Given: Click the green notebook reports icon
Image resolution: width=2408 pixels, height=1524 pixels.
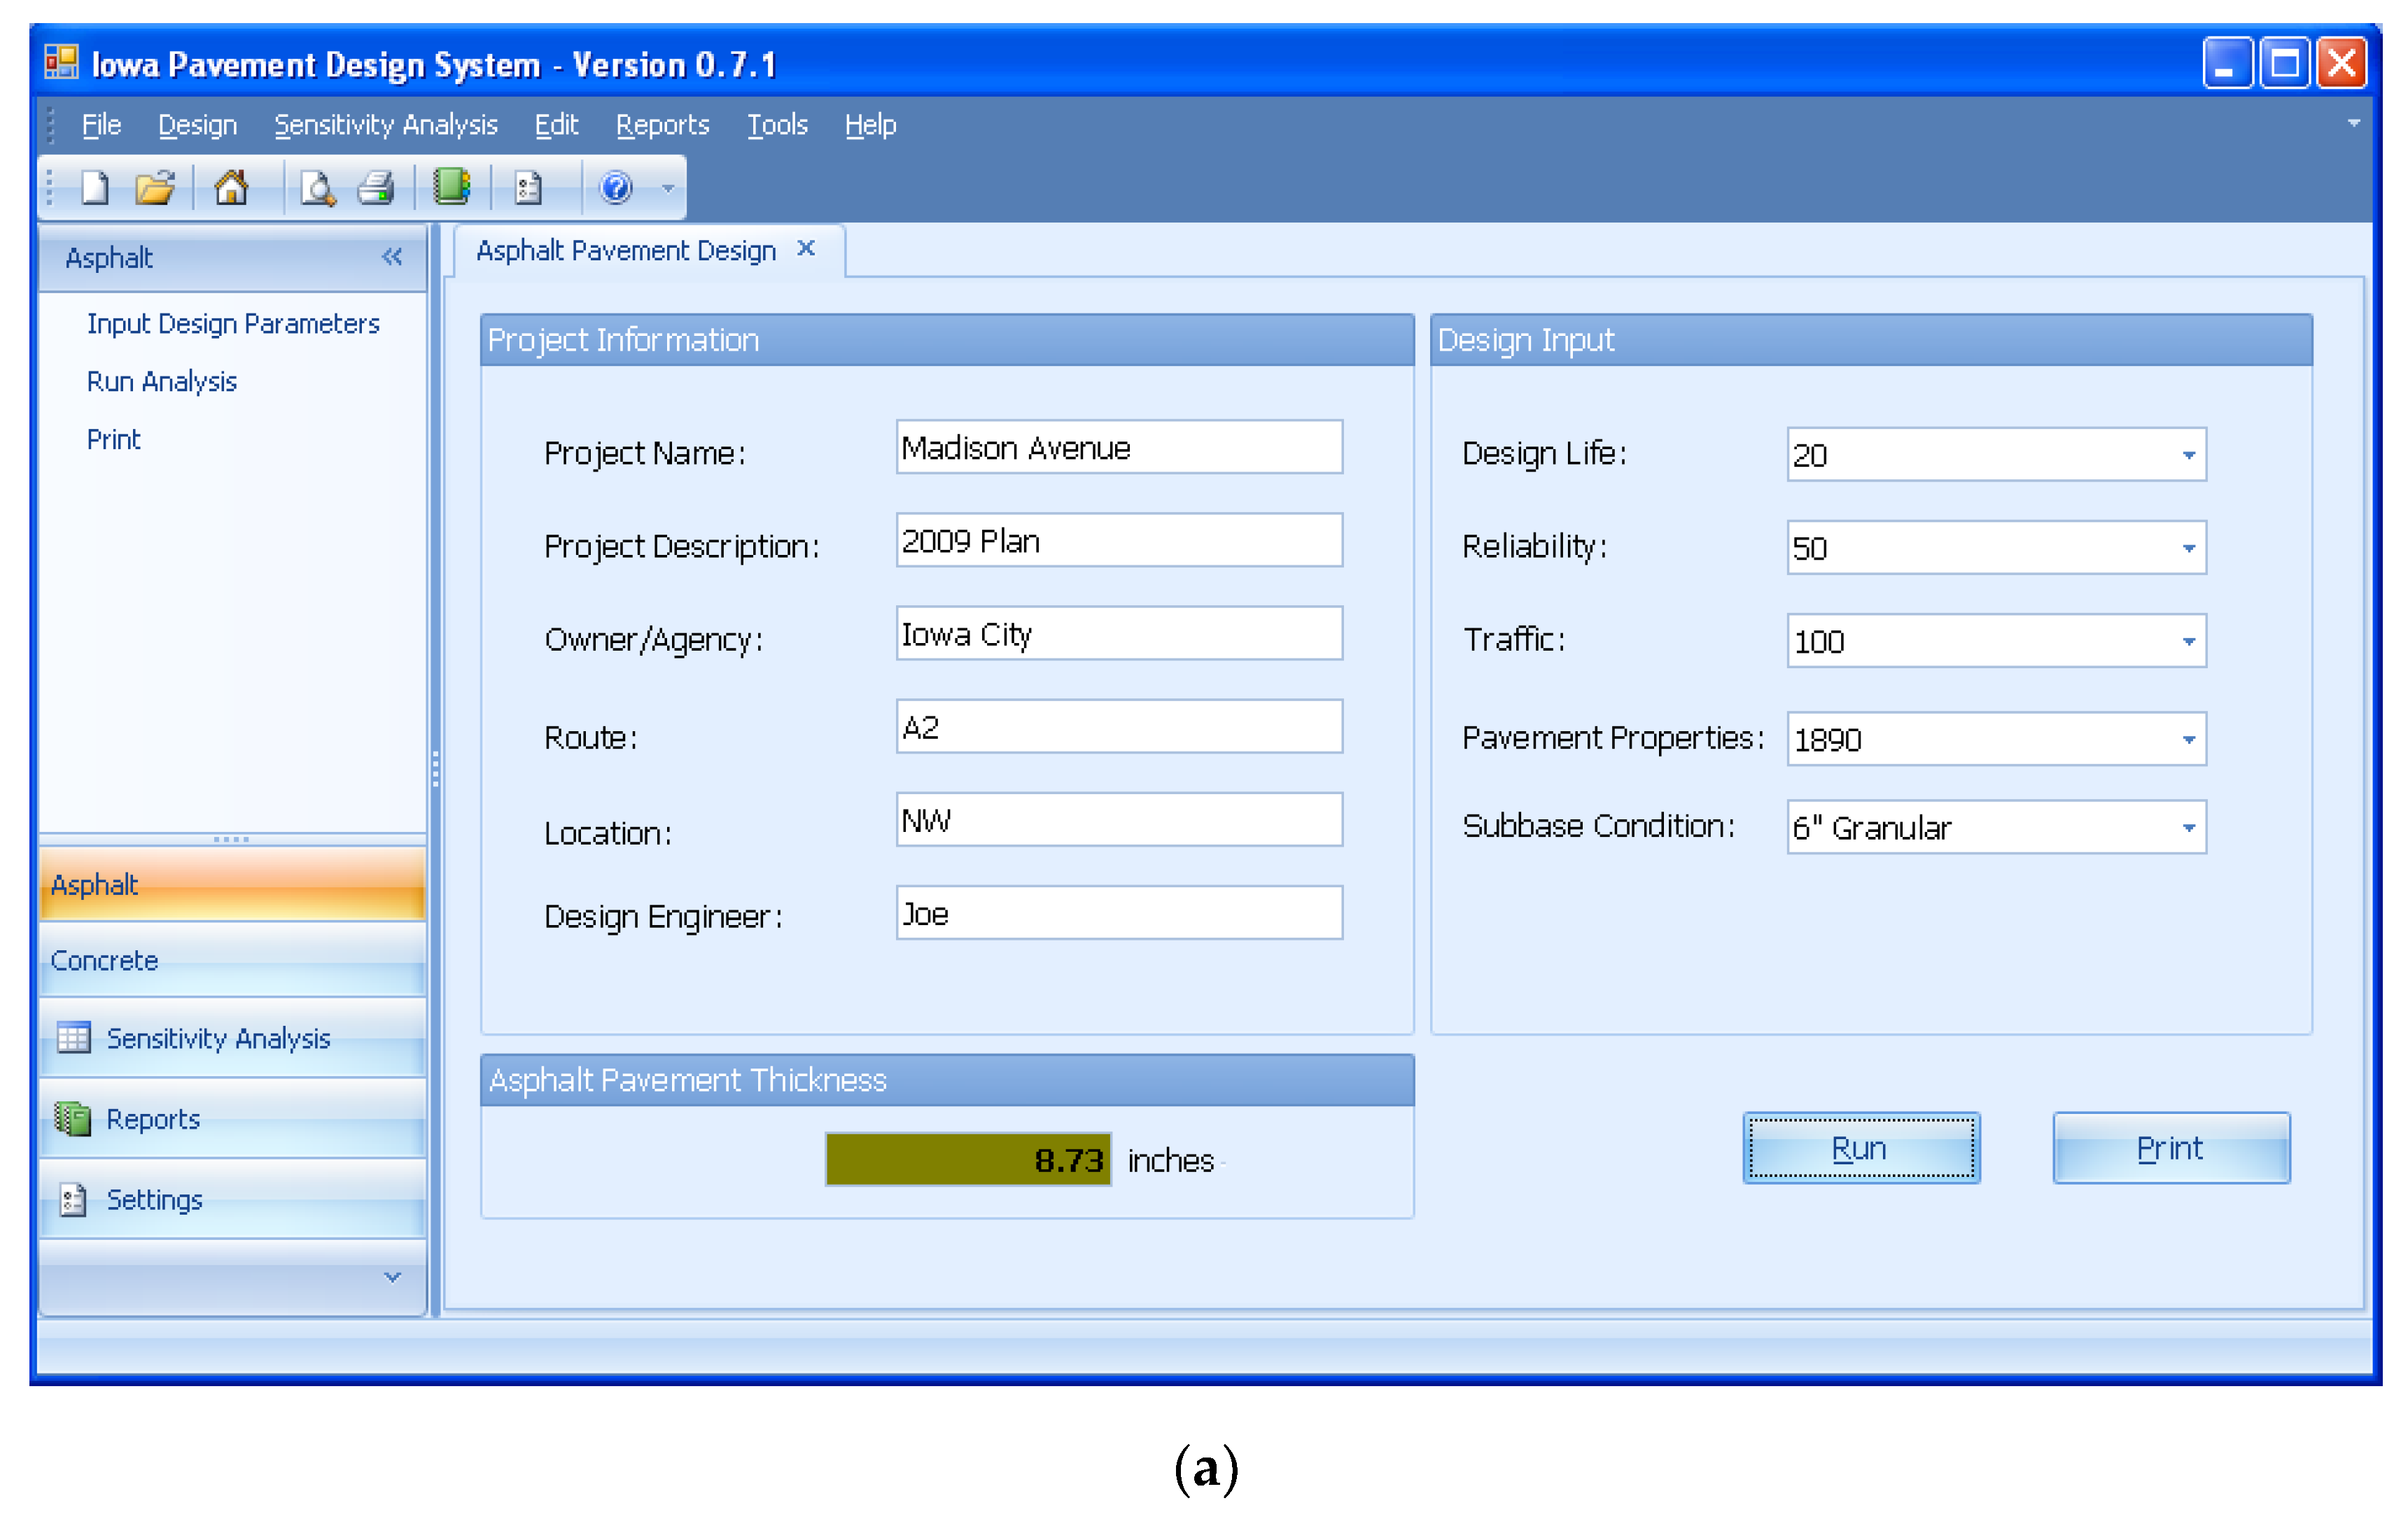Looking at the screenshot, I should coord(451,187).
